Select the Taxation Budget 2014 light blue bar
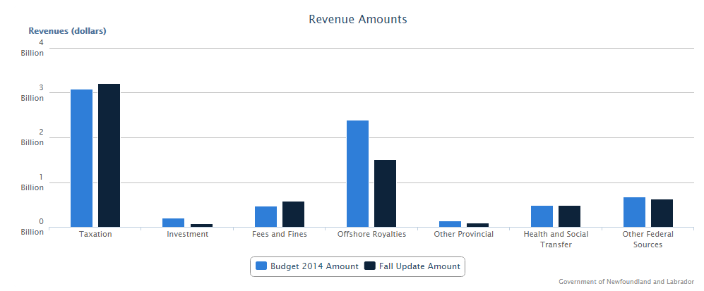This screenshot has height=291, width=704. point(81,158)
